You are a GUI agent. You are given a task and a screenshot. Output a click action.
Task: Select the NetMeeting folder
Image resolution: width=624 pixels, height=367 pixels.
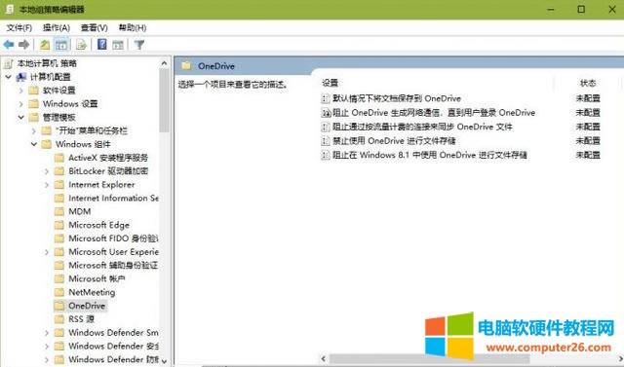pos(92,292)
